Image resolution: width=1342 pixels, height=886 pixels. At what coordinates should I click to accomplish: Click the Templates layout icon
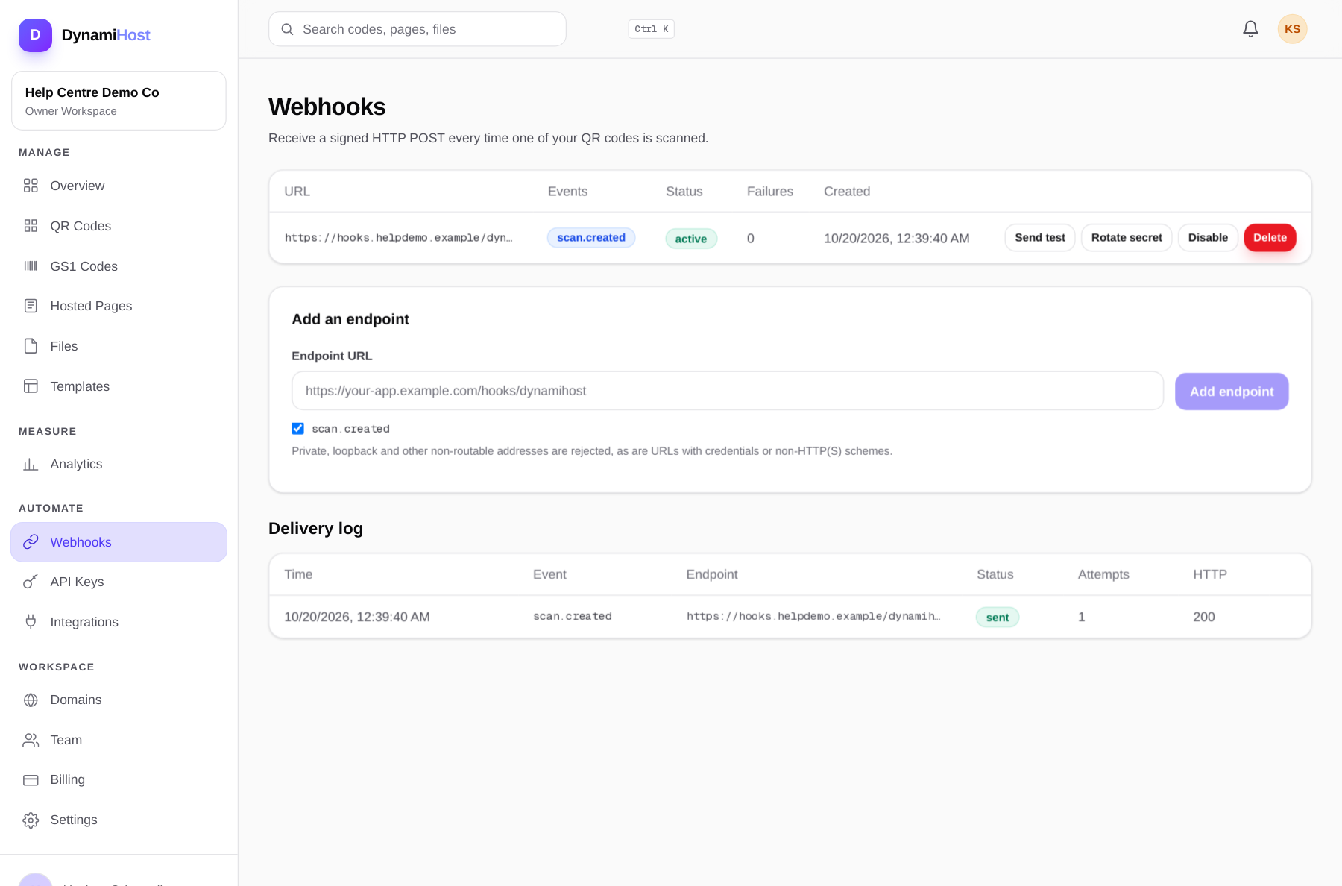[31, 386]
